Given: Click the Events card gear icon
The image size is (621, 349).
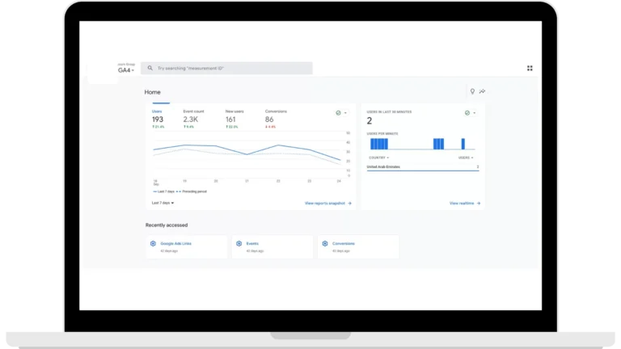Looking at the screenshot, I should click(x=239, y=243).
